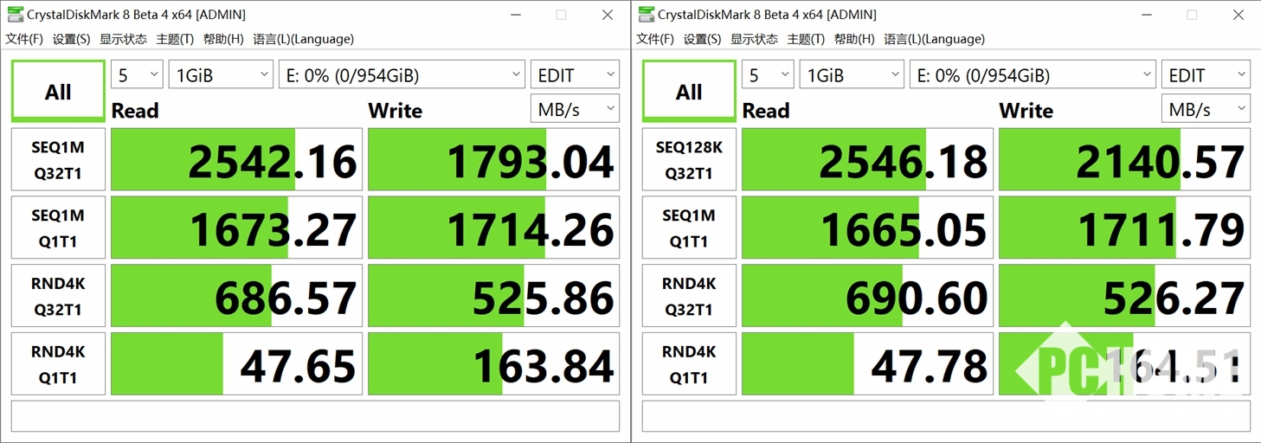Open the 1GiB test size dropdown in left window
This screenshot has height=443, width=1261.
pos(222,75)
